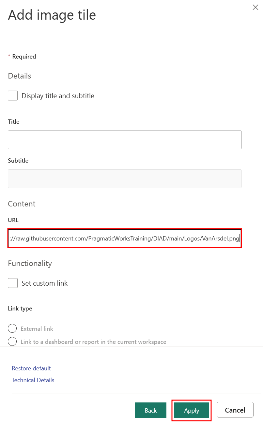Click the Subtitle field label
This screenshot has height=426, width=263.
pos(18,161)
